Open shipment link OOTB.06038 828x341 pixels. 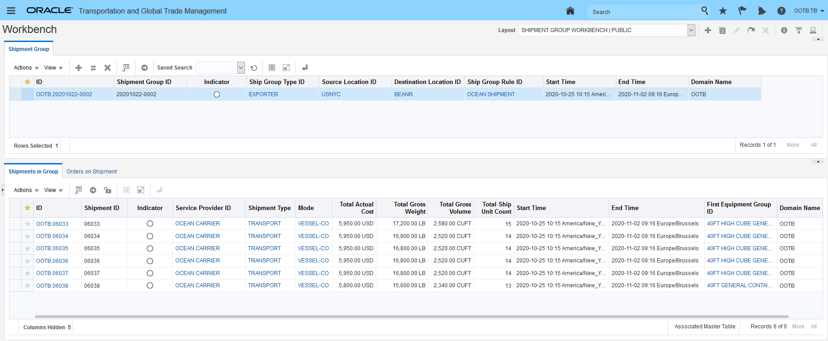pos(52,285)
